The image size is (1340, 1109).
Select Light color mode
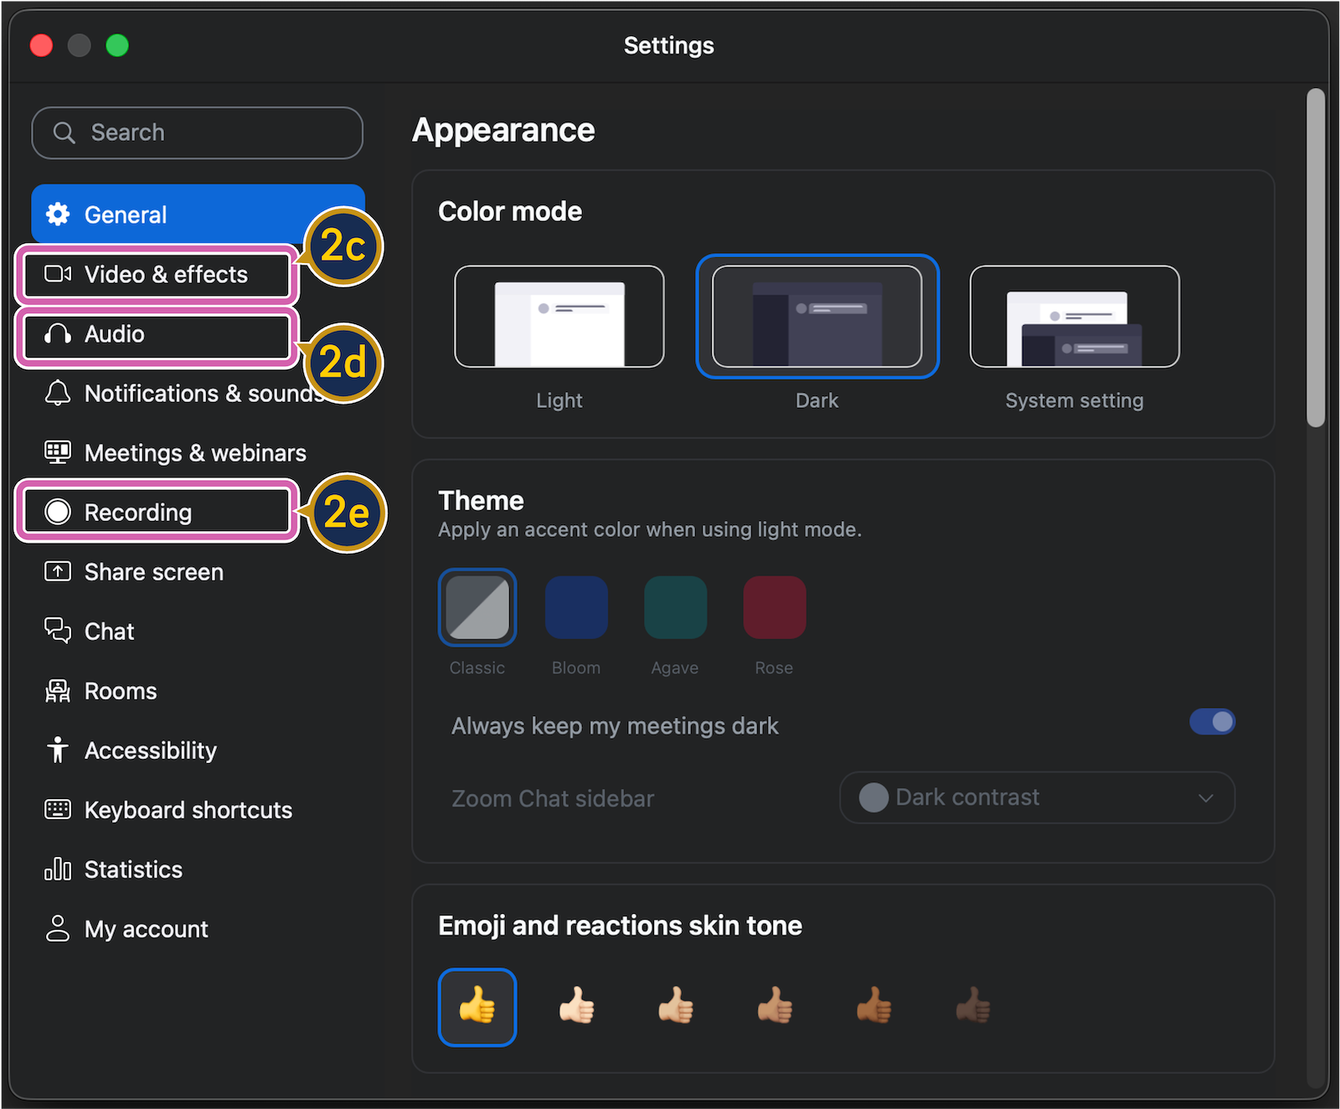[559, 317]
